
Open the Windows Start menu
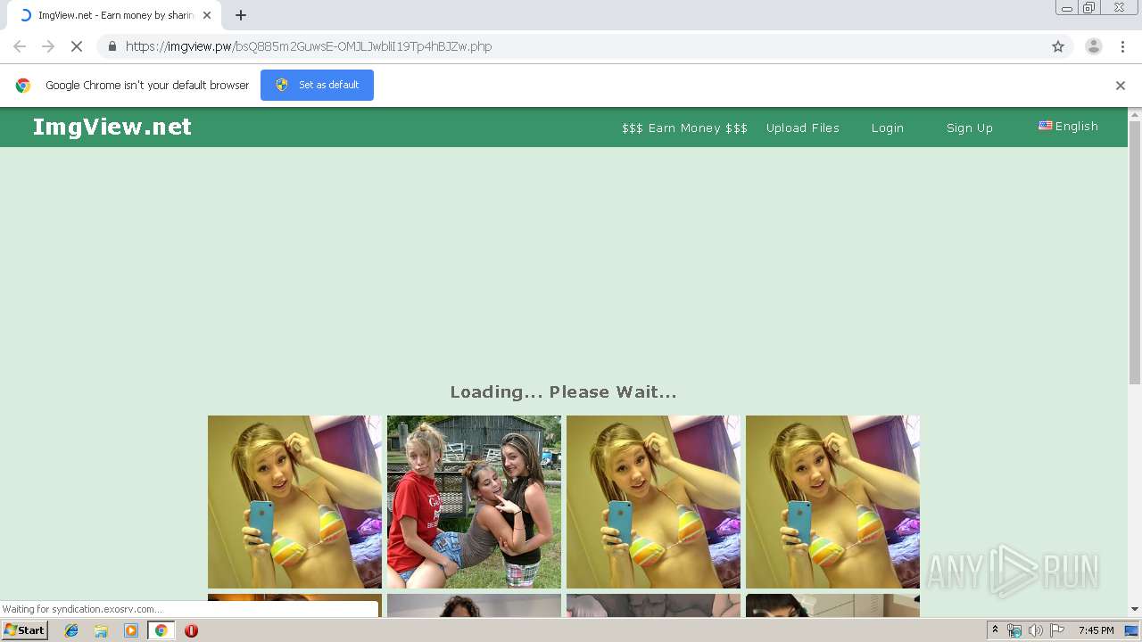[24, 630]
